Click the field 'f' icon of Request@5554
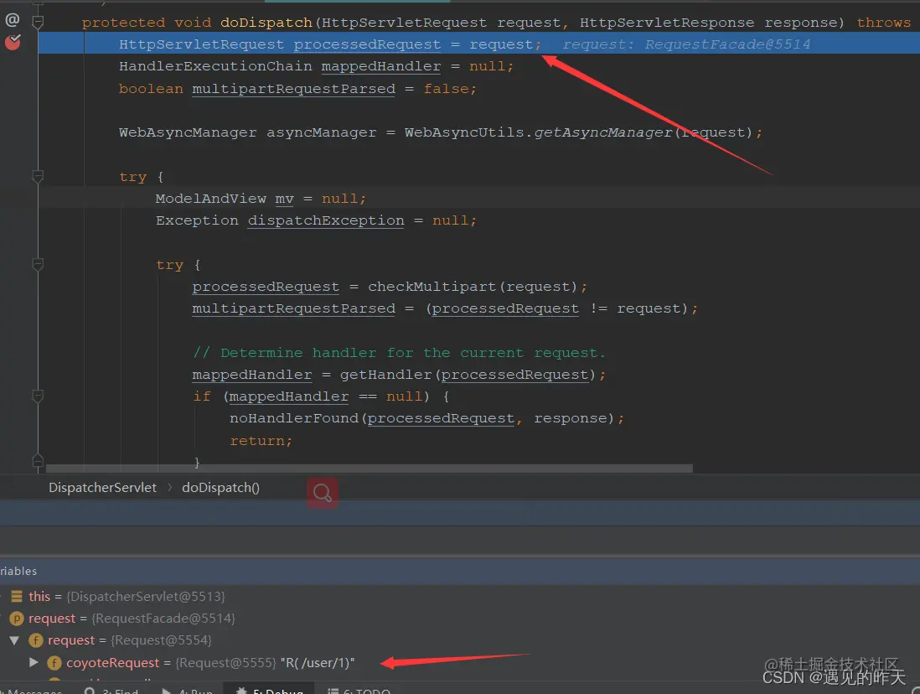 (x=36, y=640)
